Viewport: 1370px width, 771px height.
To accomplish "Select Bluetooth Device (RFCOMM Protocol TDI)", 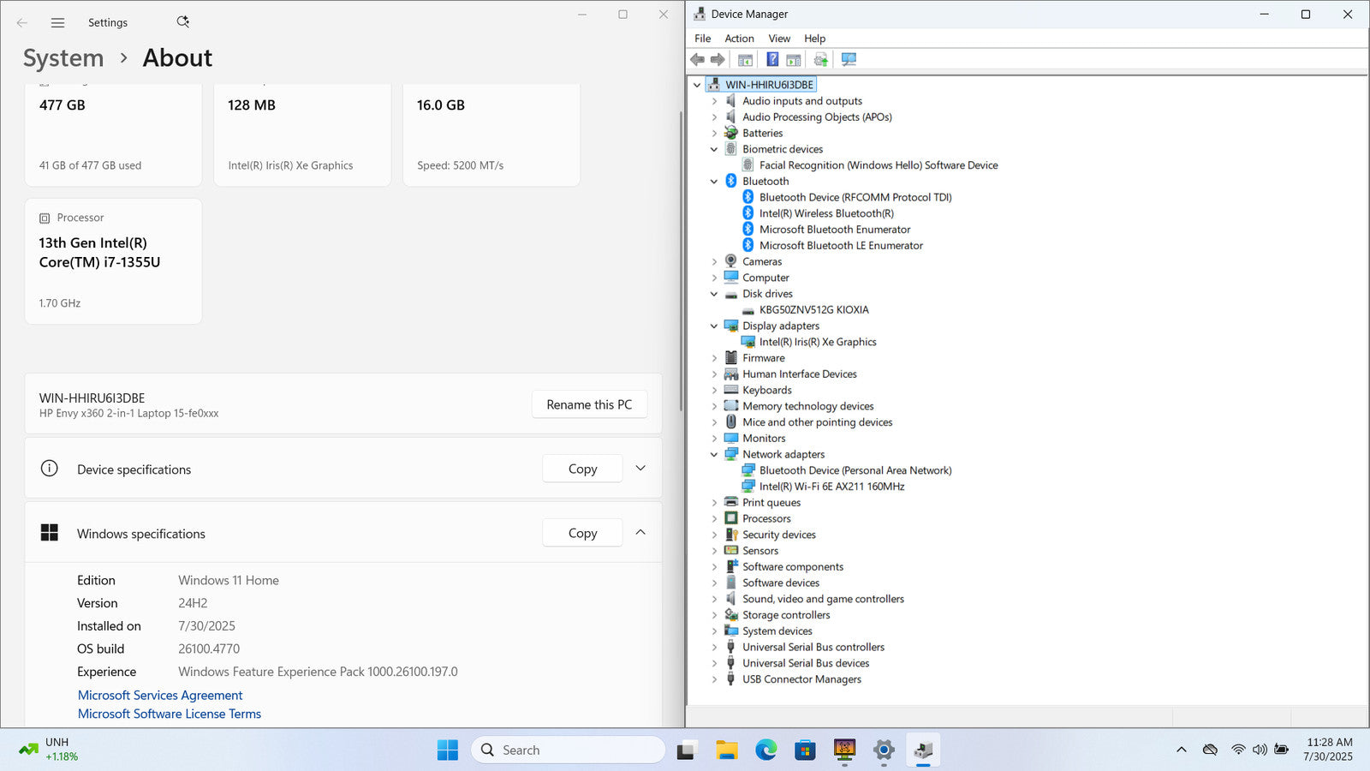I will coord(855,197).
